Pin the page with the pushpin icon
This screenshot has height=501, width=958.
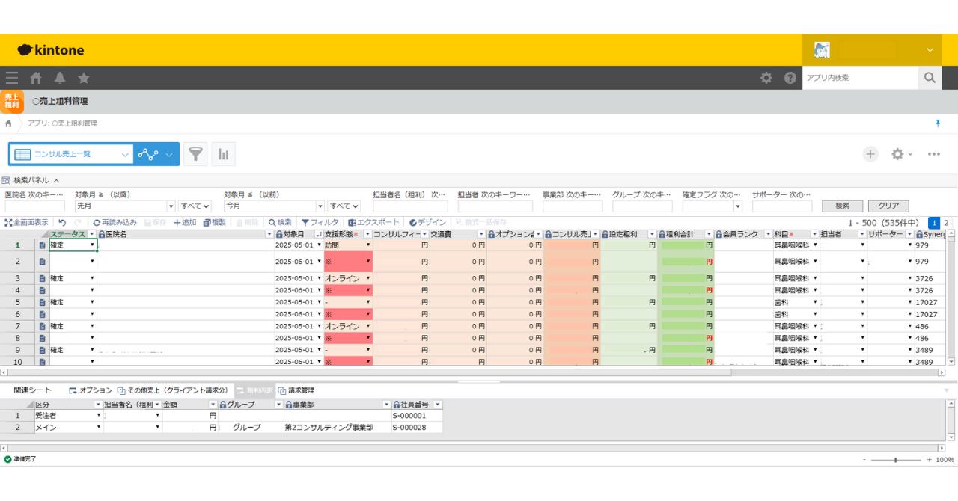point(938,123)
